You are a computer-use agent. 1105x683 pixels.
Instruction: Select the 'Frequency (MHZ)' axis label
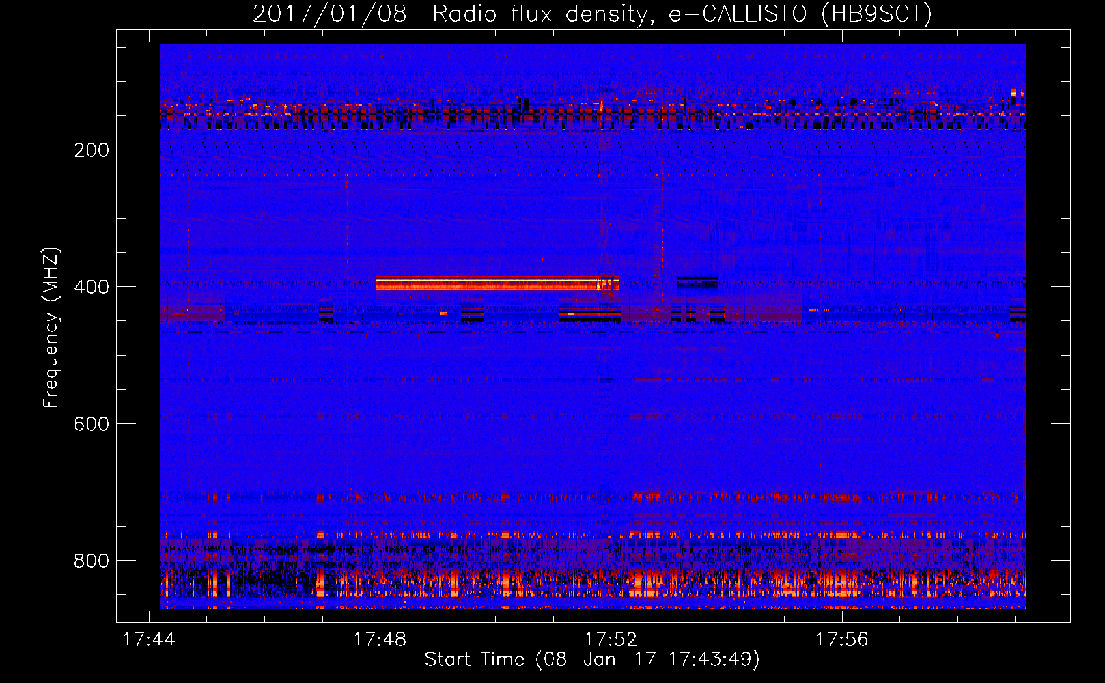51,328
